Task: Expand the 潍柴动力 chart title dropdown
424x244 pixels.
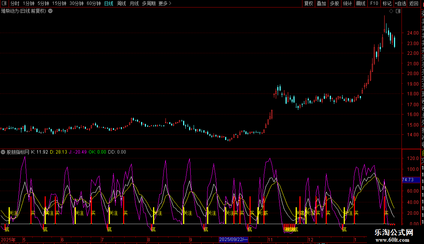Action: pyautogui.click(x=50, y=11)
